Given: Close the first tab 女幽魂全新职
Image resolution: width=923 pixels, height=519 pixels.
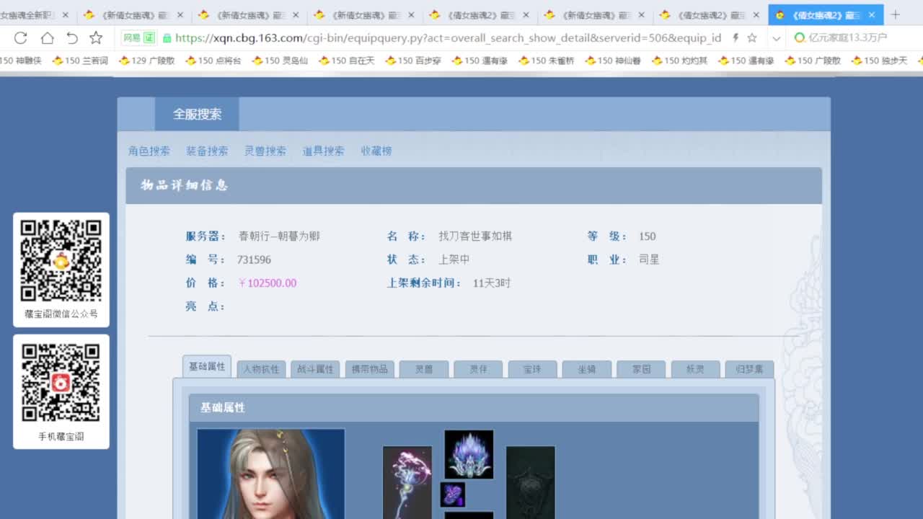Looking at the screenshot, I should pyautogui.click(x=66, y=14).
